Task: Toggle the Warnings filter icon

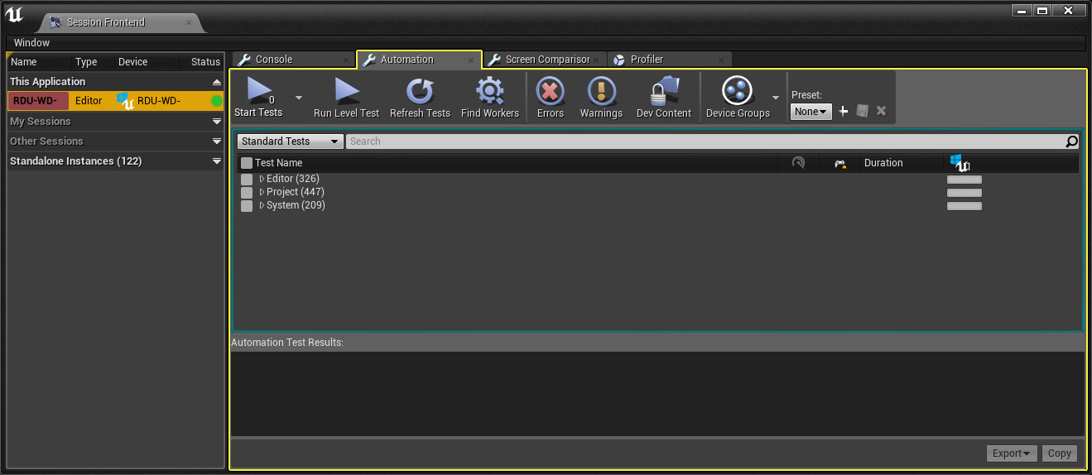Action: point(601,90)
